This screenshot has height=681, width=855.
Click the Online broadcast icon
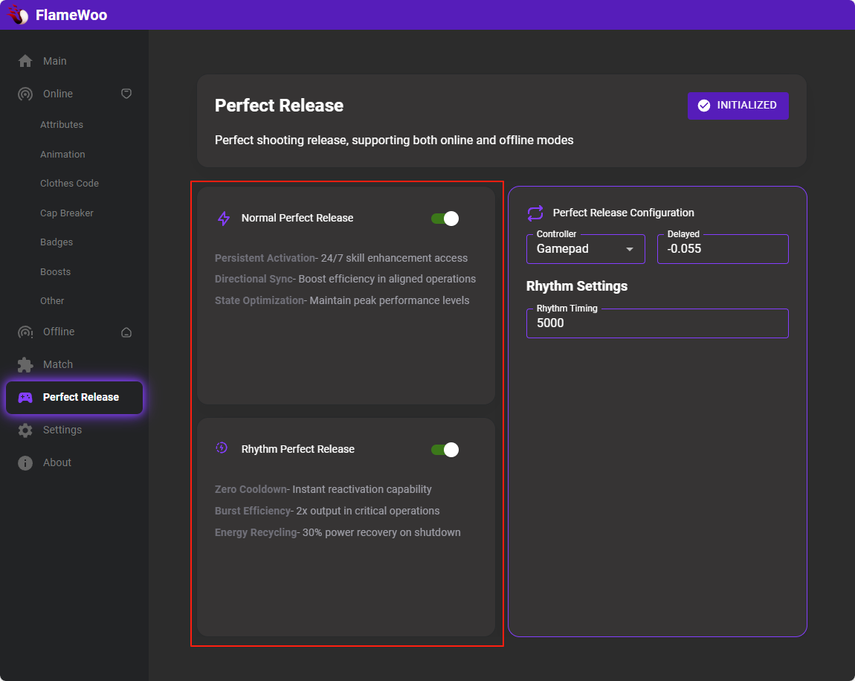(25, 94)
